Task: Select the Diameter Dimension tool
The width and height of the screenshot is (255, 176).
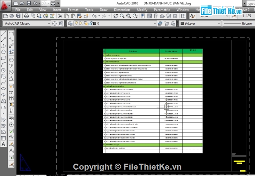Action: click(x=11, y=72)
